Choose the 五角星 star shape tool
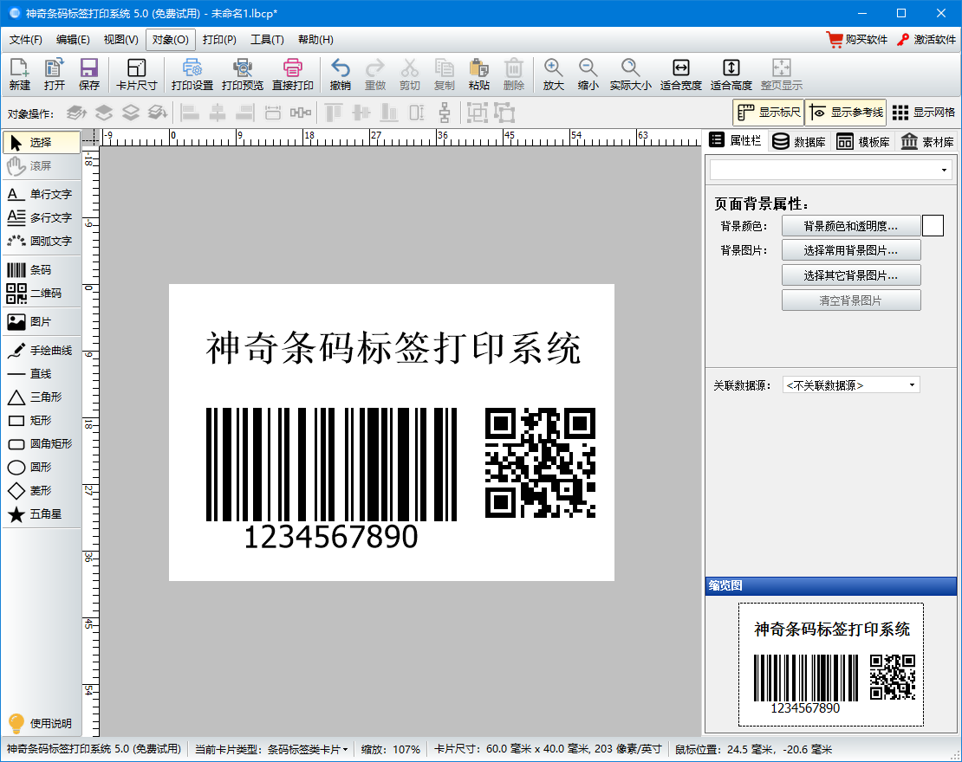Screen dimensions: 962x762 coord(41,513)
